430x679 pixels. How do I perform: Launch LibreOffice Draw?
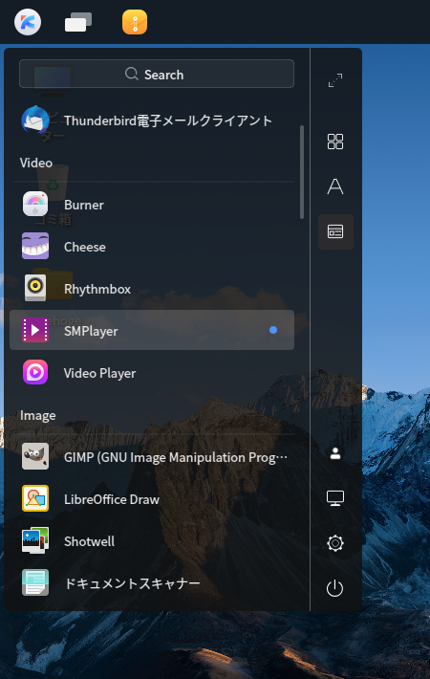[152, 498]
